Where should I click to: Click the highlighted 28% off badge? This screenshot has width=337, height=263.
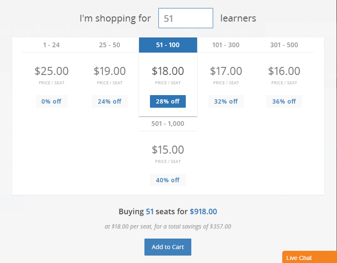point(168,101)
